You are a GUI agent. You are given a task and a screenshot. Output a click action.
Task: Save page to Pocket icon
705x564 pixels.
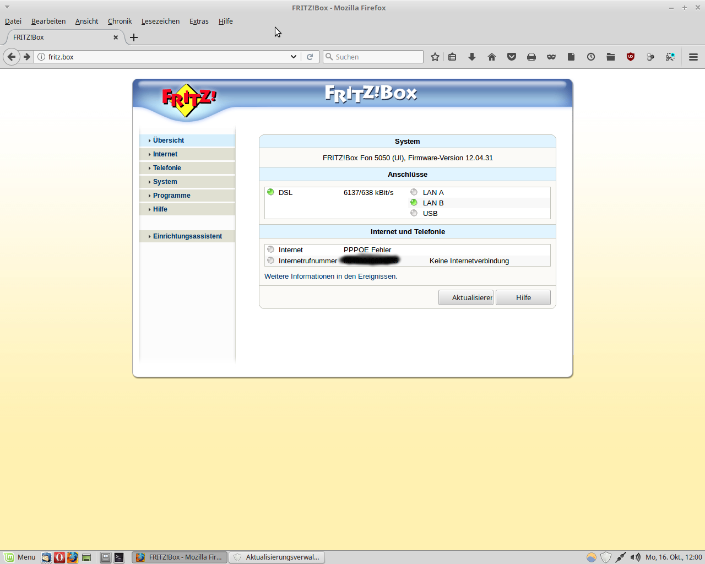[512, 57]
